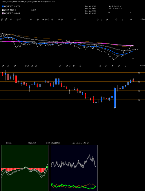Screen dimensions: 145x191
Task: Select the 'DOW MT: S' legend text
Action: coord(10,10)
